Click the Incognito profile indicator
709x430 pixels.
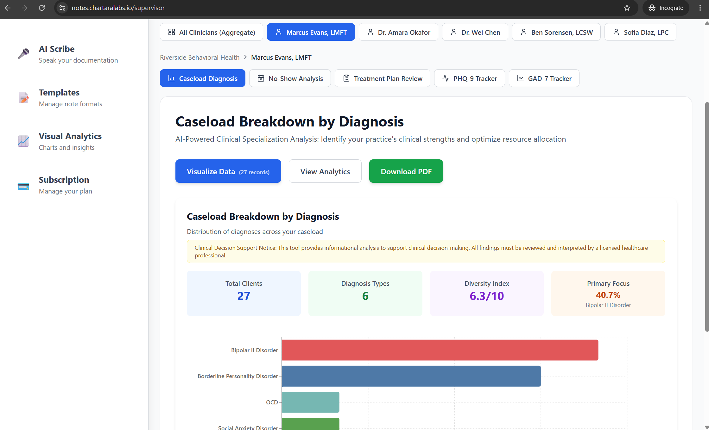(666, 8)
